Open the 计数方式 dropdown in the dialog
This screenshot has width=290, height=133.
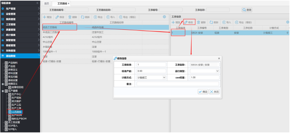click(151, 77)
